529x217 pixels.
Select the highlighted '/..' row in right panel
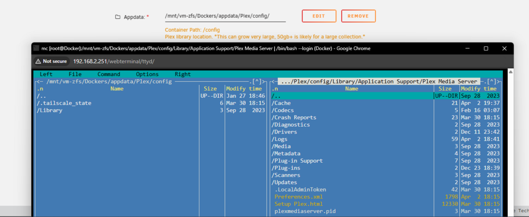(386, 96)
